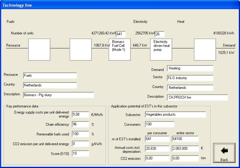Click the 640,7 kW label

pyautogui.click(x=140, y=45)
